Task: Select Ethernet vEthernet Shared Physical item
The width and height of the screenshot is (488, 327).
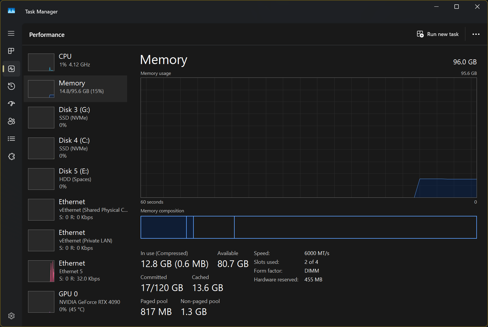Action: (x=76, y=209)
